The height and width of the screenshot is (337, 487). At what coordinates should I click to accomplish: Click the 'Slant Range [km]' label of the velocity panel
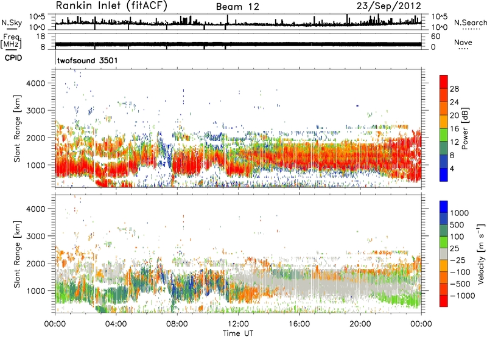tap(17, 254)
